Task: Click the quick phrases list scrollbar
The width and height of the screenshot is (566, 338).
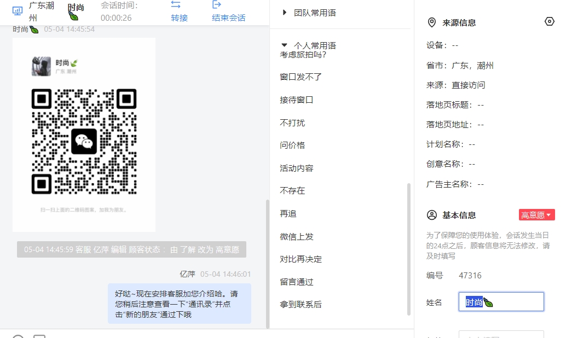Action: tap(408, 249)
